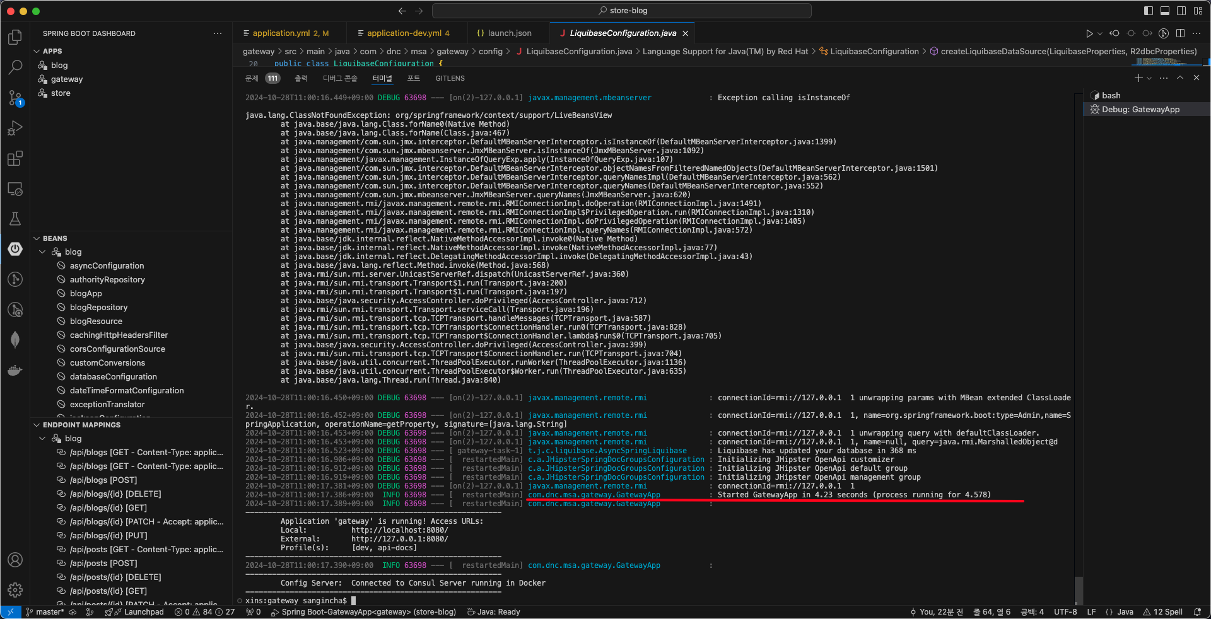Open the 디버그 콘솔 panel tab
Viewport: 1211px width, 619px height.
(x=340, y=78)
